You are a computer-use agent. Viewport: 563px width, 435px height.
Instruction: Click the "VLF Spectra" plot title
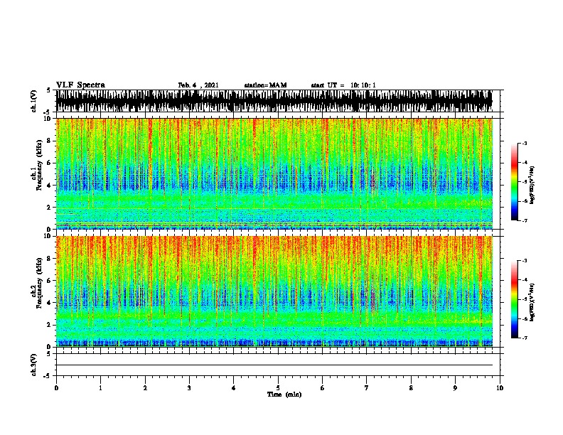pos(80,85)
